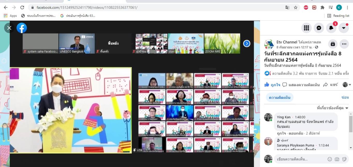Viewport: 353px width, 167px height.
Task: Attach a photo with the camera icon
Action: pyautogui.click(x=337, y=159)
